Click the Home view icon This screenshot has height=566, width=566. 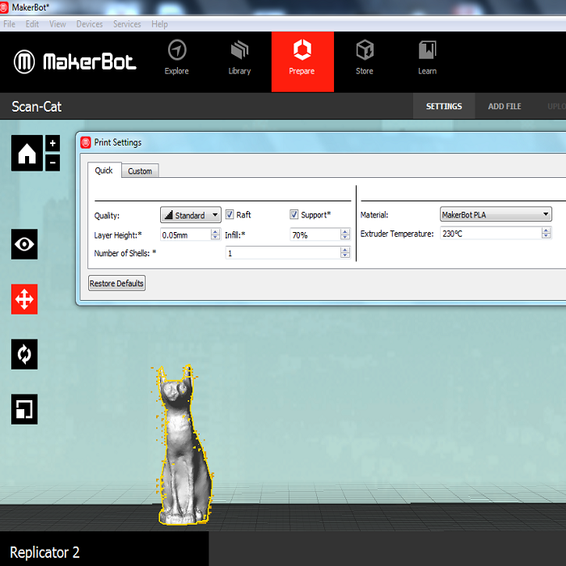tap(27, 153)
